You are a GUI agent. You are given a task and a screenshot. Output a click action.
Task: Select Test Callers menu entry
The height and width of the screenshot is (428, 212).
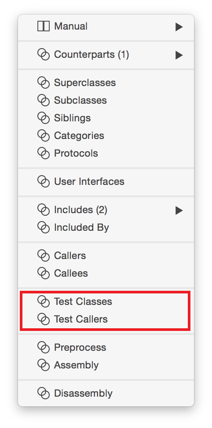106,319
